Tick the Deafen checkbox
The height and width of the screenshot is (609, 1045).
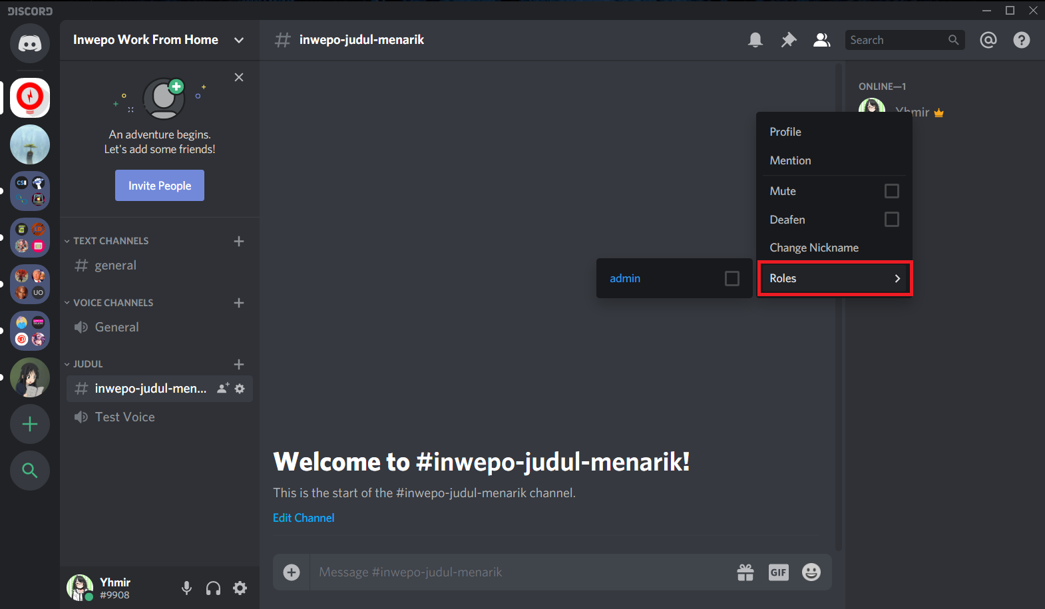[891, 220]
